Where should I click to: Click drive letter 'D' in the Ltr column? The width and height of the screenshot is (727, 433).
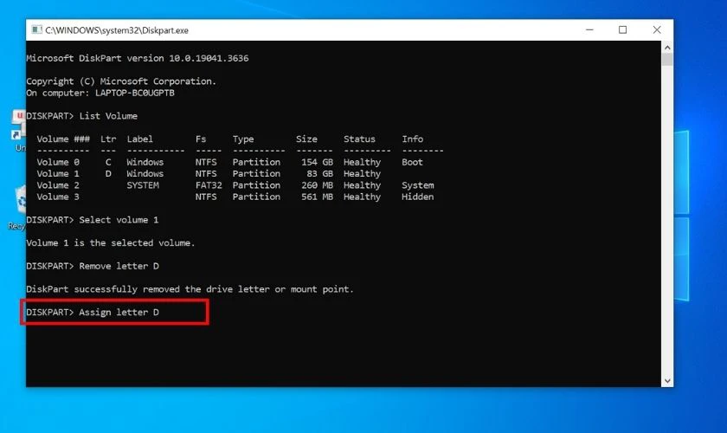(108, 173)
